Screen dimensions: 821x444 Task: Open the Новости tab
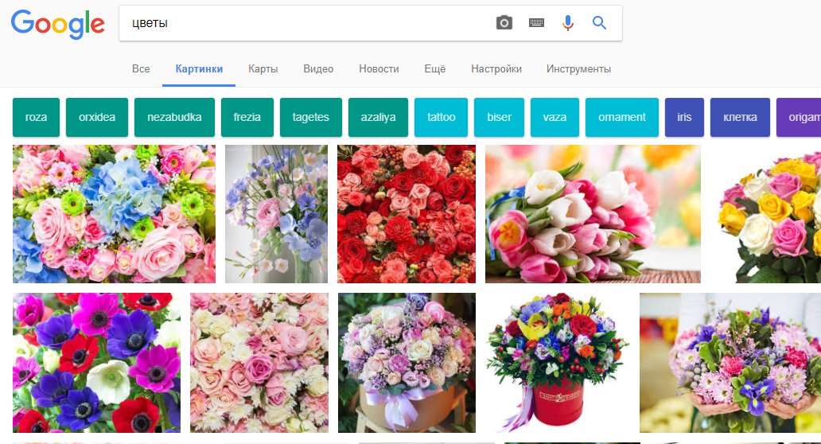(379, 68)
